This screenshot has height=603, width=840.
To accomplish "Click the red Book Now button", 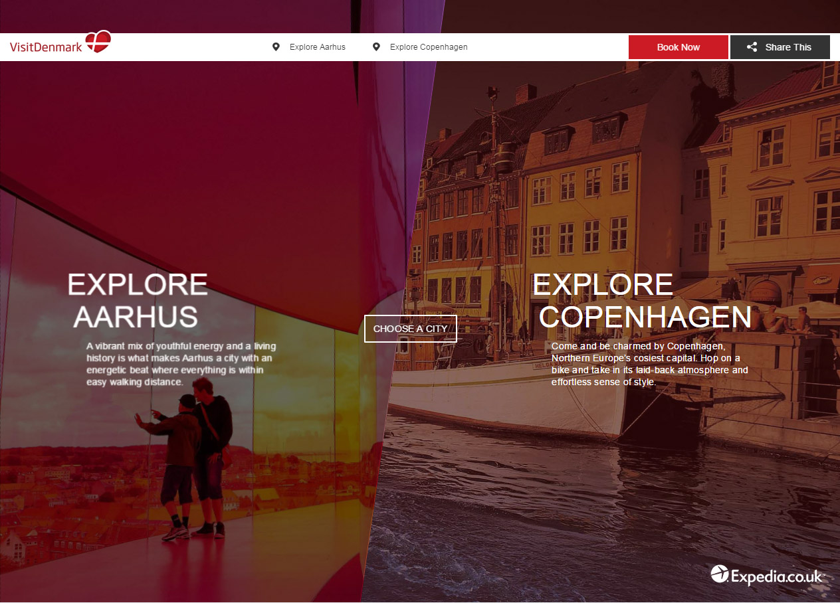I will point(679,47).
